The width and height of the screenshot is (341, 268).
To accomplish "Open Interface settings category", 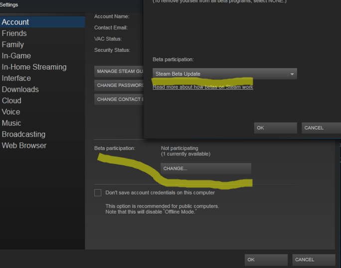I will [x=16, y=78].
